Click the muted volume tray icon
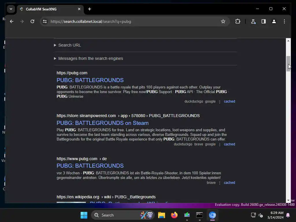Screen dimensions: 296x222 click(x=261, y=215)
